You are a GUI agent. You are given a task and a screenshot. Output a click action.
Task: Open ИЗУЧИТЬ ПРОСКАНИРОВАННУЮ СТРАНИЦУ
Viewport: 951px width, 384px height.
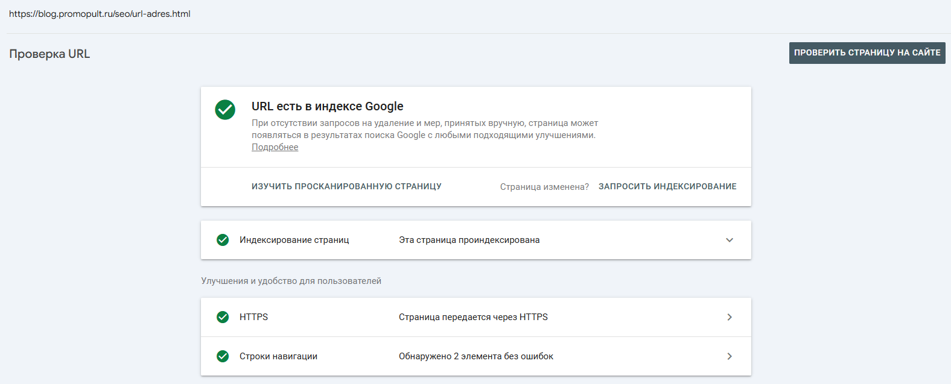(346, 187)
